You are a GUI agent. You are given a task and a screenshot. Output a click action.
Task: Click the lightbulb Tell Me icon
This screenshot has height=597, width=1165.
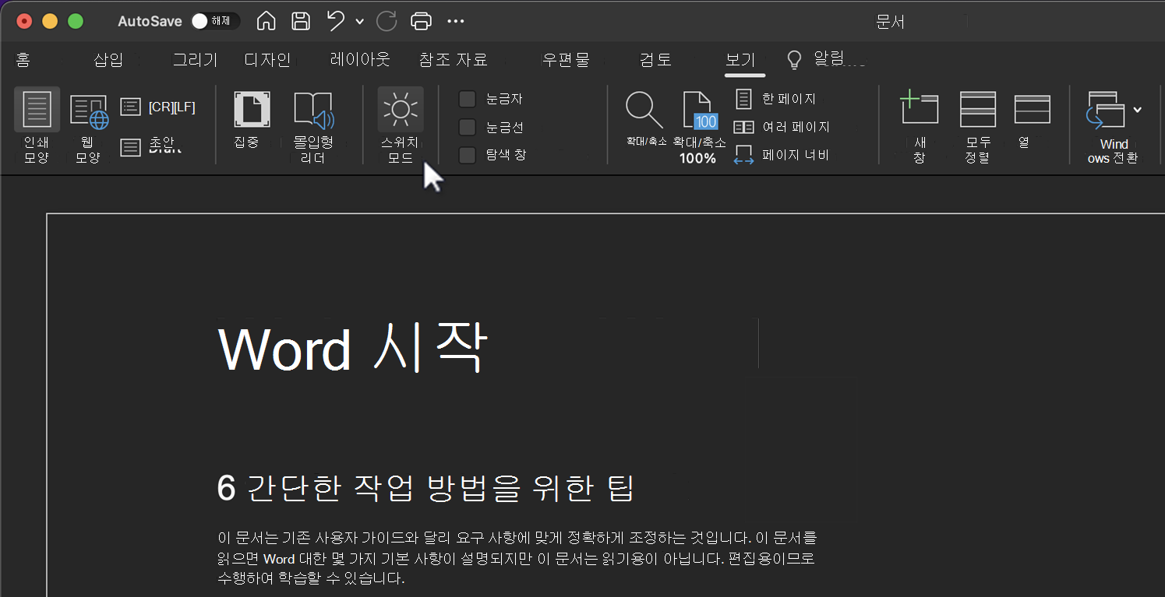click(x=794, y=60)
